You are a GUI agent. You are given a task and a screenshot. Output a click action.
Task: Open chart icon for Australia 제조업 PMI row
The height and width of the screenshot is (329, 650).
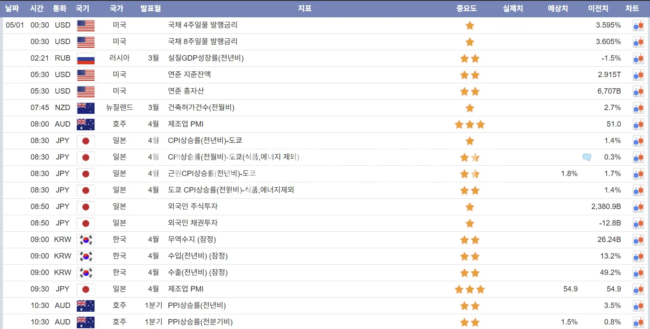pos(638,125)
